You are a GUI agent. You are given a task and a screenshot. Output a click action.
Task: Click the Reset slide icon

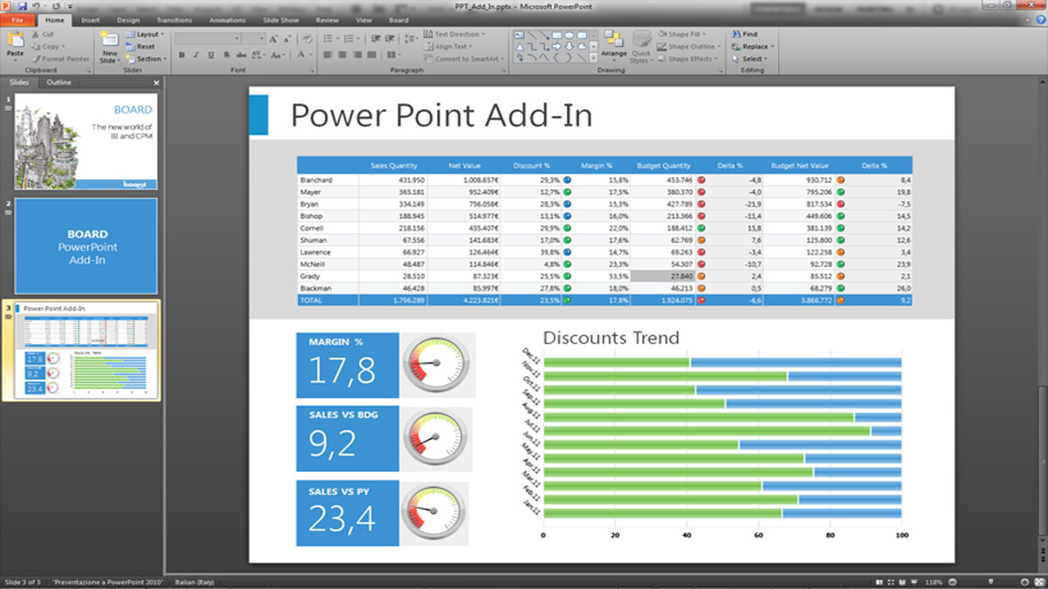141,46
